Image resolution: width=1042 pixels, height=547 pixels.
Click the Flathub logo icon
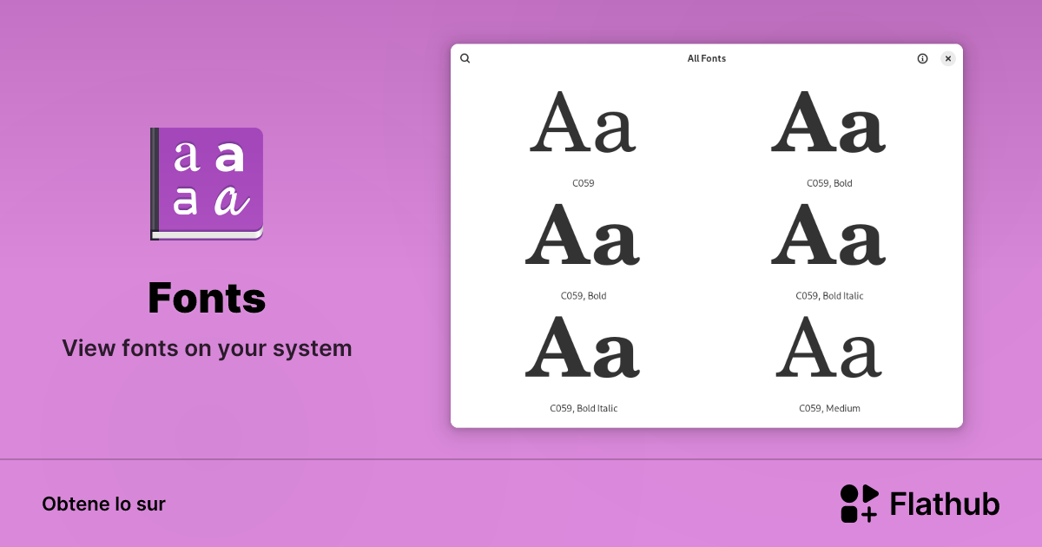860,504
